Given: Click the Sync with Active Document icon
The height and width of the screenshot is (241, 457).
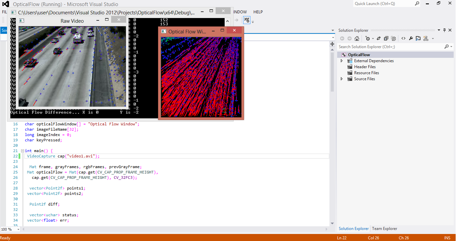Looking at the screenshot, I should (x=379, y=38).
